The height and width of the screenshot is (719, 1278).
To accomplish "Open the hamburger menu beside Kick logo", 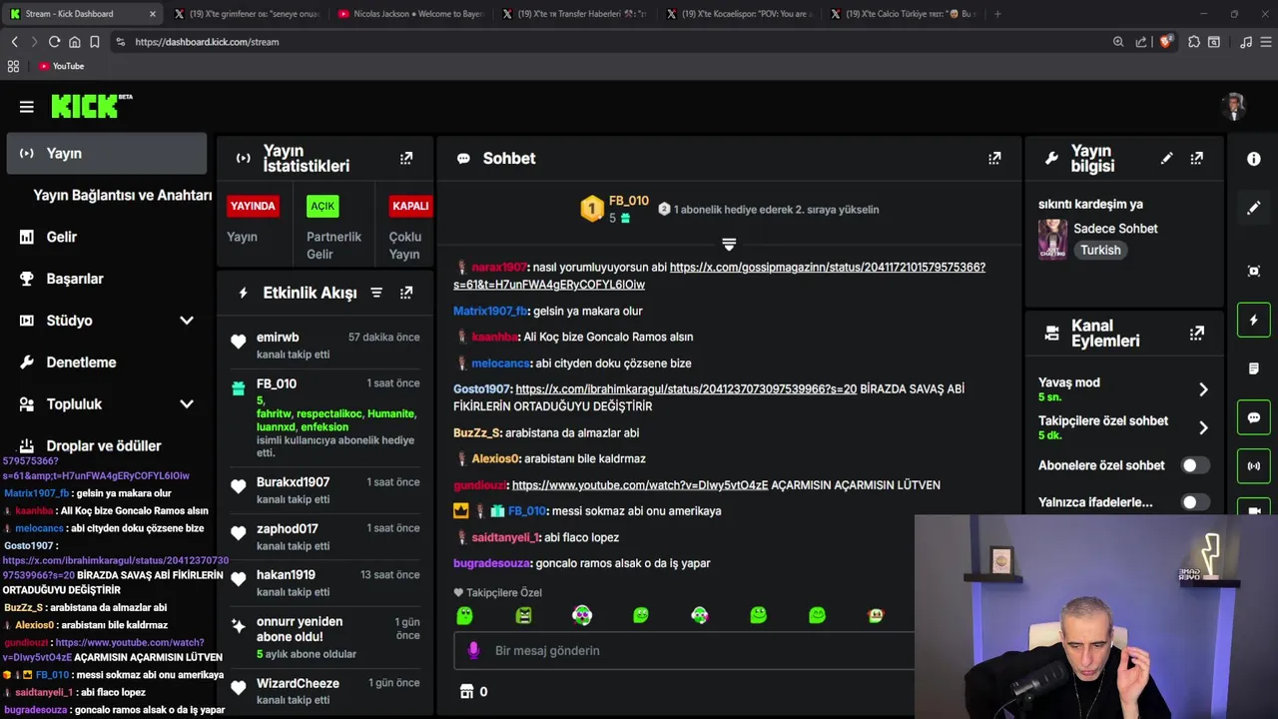I will click(x=27, y=107).
